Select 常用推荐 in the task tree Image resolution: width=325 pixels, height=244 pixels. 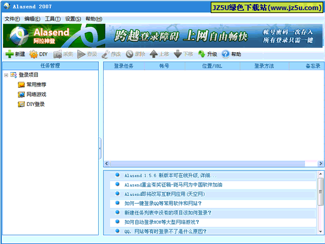coord(36,85)
